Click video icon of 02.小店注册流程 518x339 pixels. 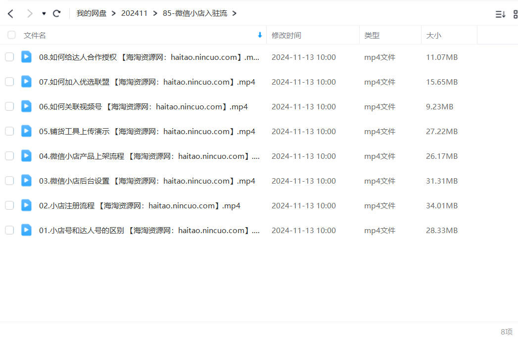click(26, 205)
